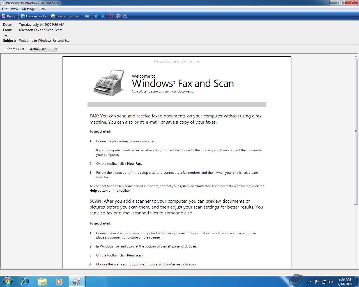Image resolution: width=359 pixels, height=287 pixels.
Task: Click the window title bar icon
Action: click(x=3, y=3)
